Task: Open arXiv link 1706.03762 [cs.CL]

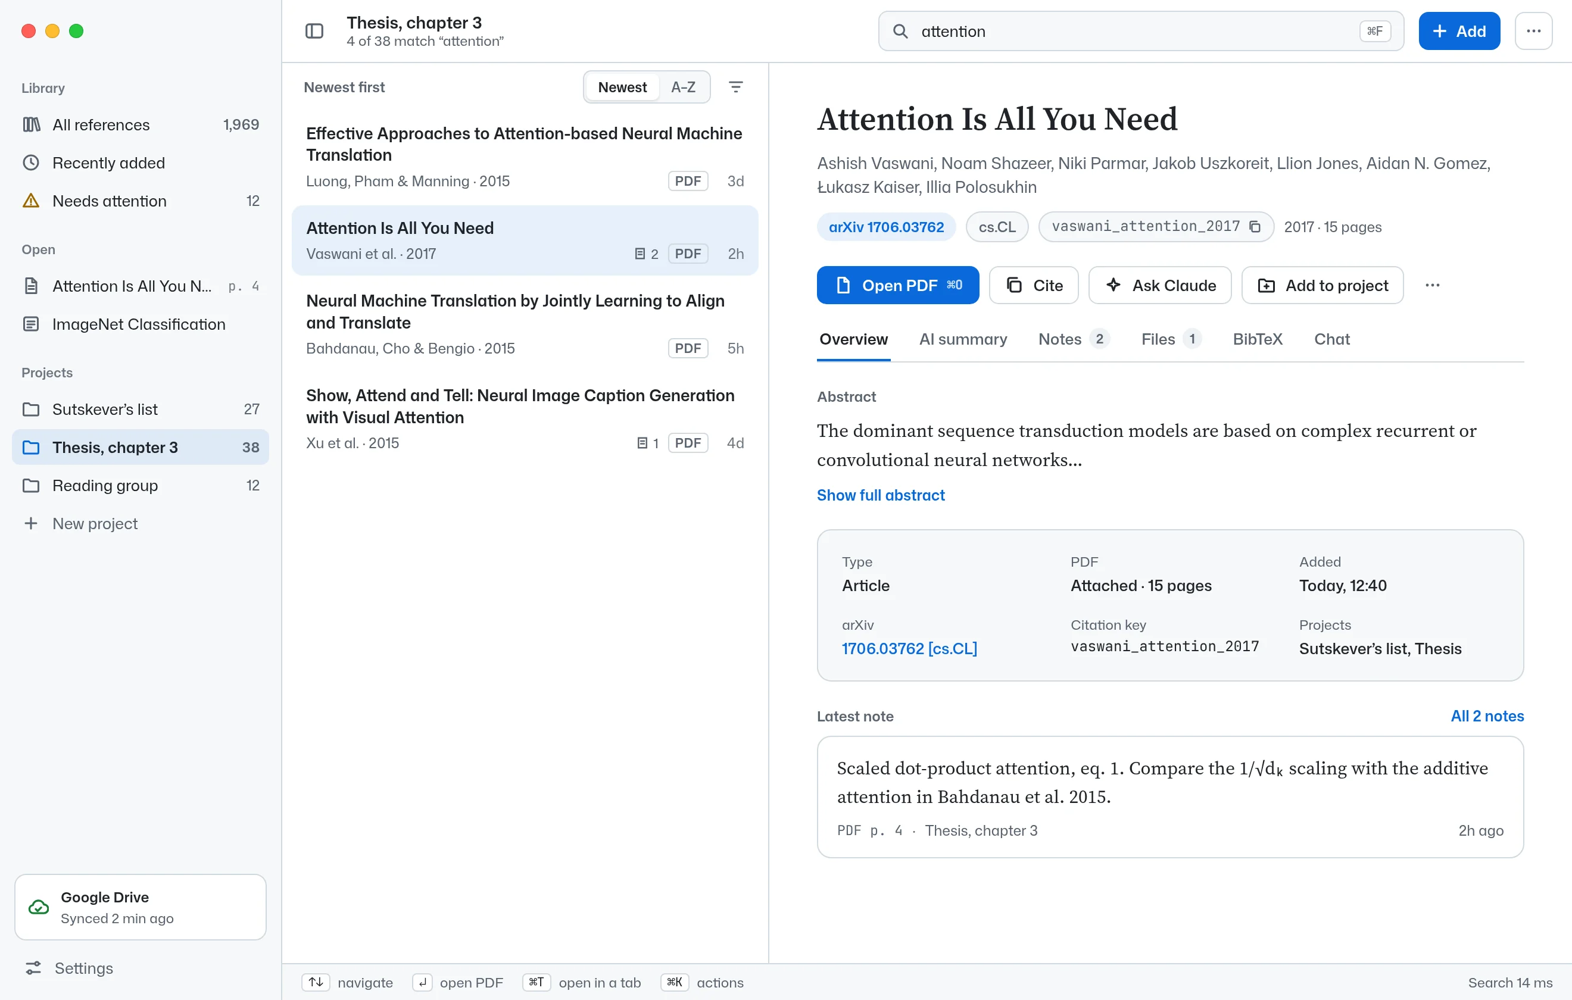Action: point(909,648)
